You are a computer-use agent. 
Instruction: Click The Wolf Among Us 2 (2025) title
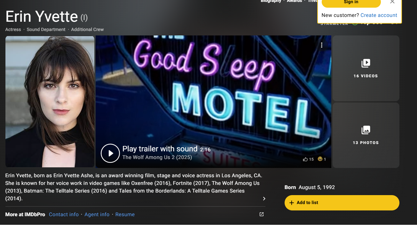[x=157, y=157]
